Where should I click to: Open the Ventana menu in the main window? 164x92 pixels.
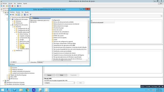[x=19, y=3]
